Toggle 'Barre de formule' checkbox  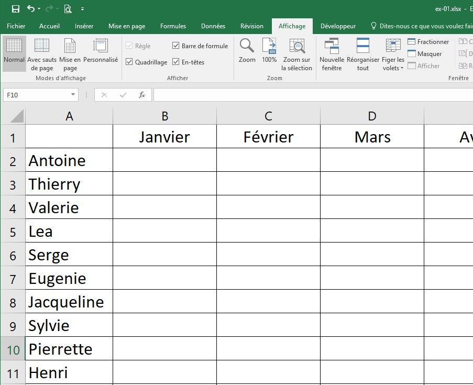coord(176,46)
